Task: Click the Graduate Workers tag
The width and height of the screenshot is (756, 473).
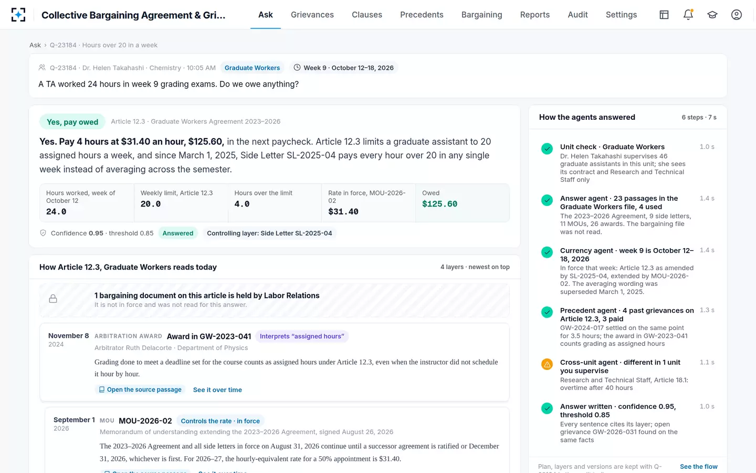Action: coord(252,68)
